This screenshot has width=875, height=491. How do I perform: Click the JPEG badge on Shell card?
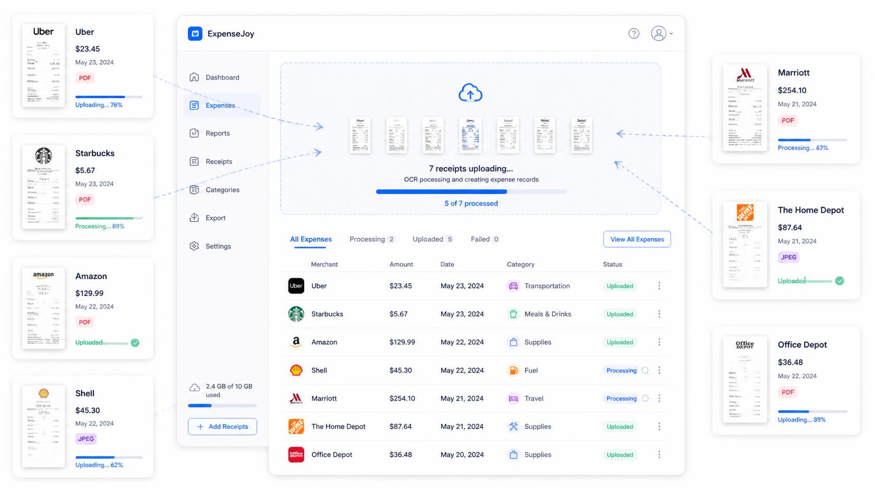86,439
